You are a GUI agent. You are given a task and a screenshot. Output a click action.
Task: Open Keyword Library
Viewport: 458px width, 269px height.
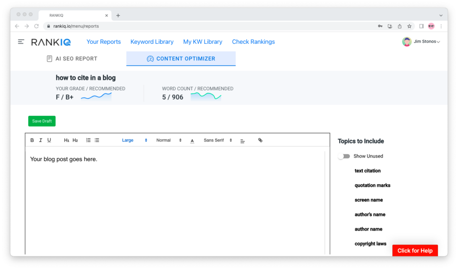pyautogui.click(x=152, y=42)
